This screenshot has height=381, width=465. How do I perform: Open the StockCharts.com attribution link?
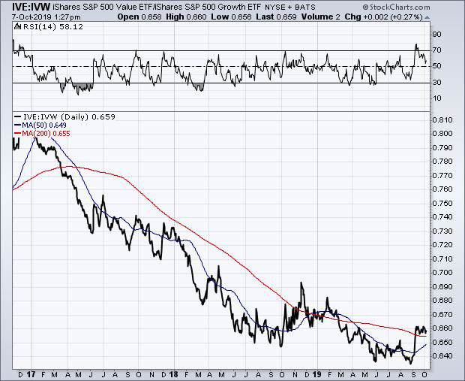tap(396, 7)
